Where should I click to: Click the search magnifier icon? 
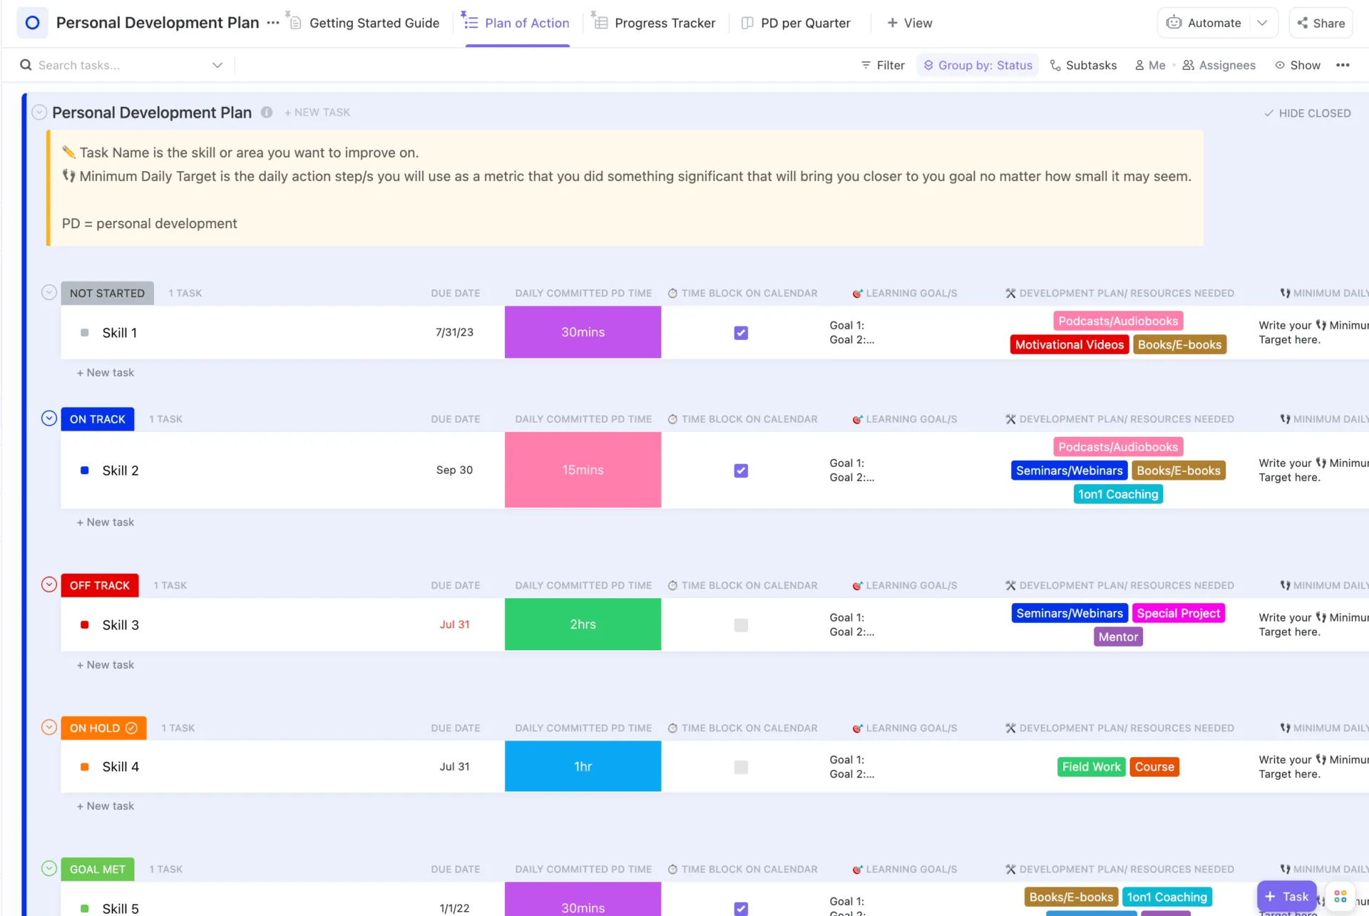pyautogui.click(x=26, y=65)
